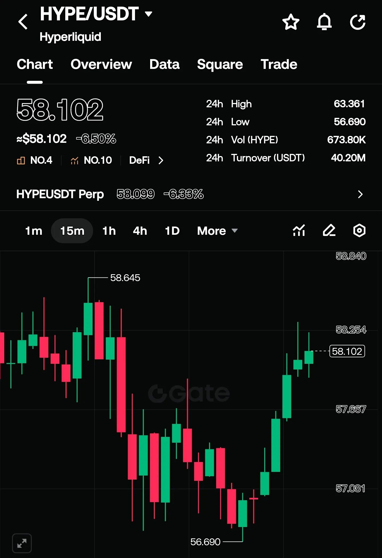
Task: Tap the Perp price 58.099
Action: [x=136, y=194]
